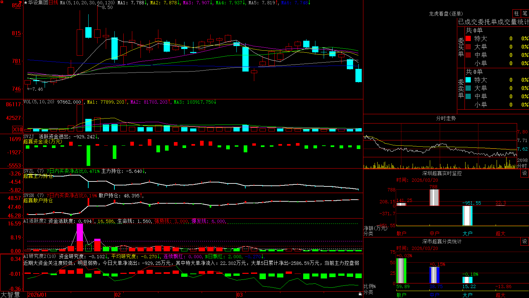The image size is (529, 298).
Task: Click the VOL(5,10,20) indicator label
Action: tap(39, 102)
